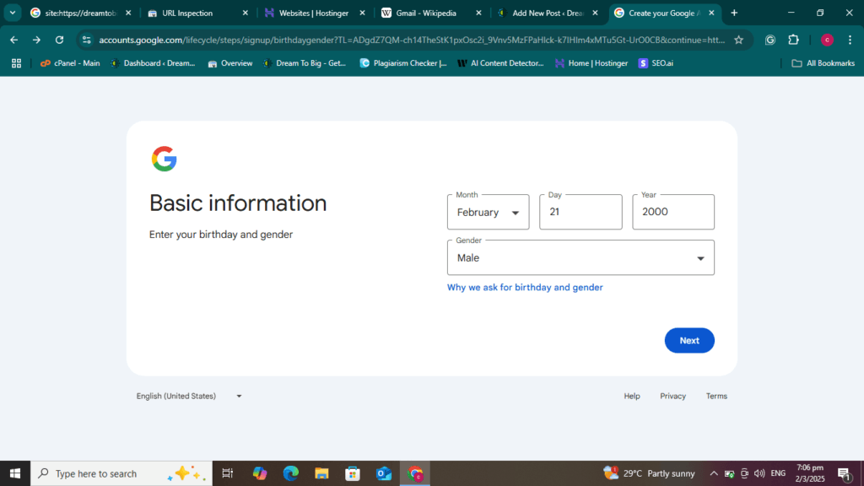Close the URL Inspection tab
This screenshot has height=486, width=864.
pyautogui.click(x=246, y=13)
